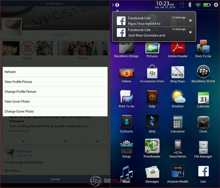Open the three-dot profile options

106,35
